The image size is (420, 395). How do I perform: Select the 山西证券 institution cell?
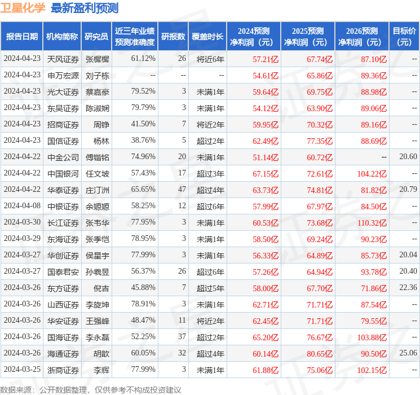[63, 305]
